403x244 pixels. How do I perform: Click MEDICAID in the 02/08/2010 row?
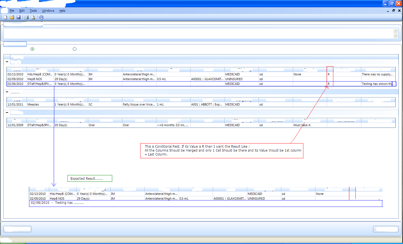point(242,84)
